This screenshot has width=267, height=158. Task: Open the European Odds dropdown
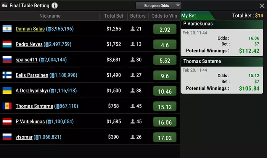[159, 6]
